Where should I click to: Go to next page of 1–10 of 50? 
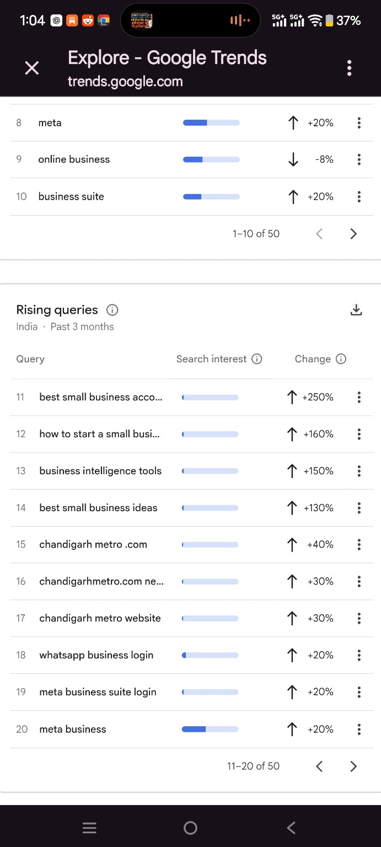[353, 234]
